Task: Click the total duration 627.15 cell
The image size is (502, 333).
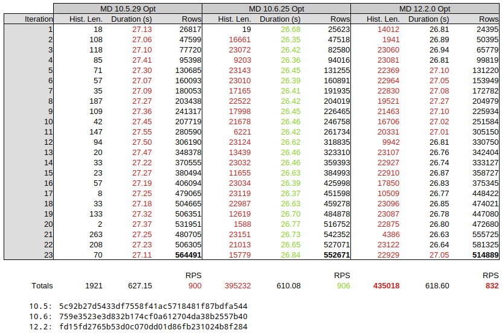Action: point(140,285)
